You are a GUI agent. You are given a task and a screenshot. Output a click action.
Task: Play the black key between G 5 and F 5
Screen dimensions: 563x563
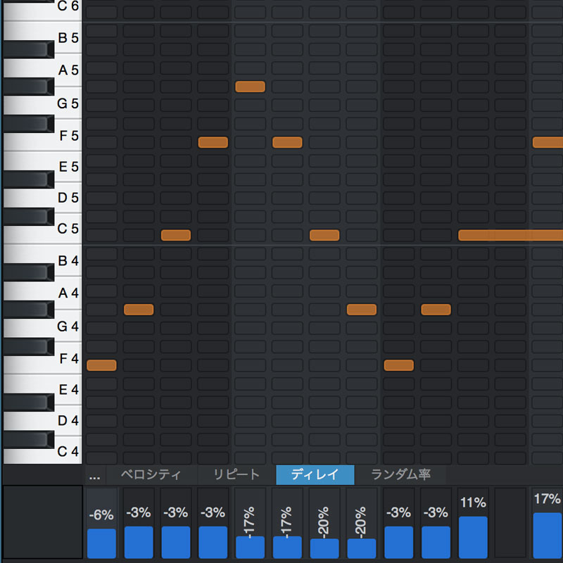29,124
